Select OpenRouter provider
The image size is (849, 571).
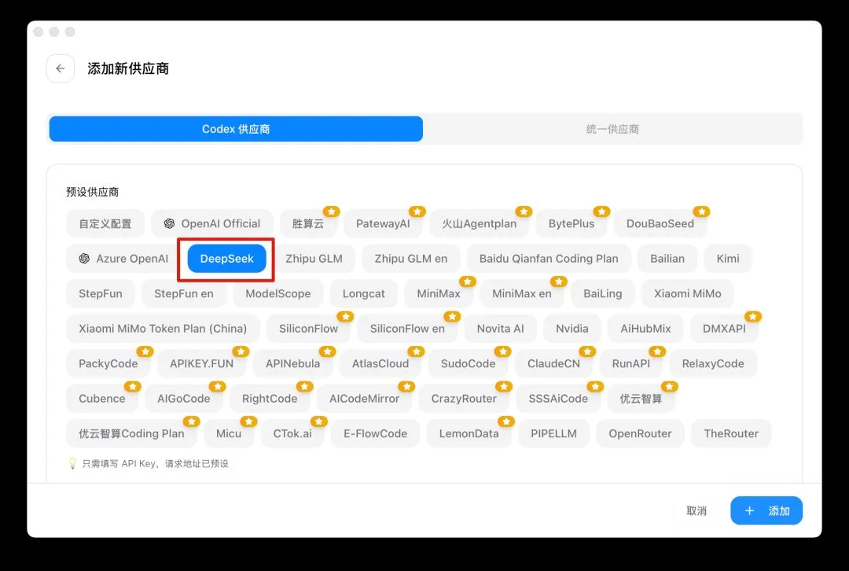point(640,433)
